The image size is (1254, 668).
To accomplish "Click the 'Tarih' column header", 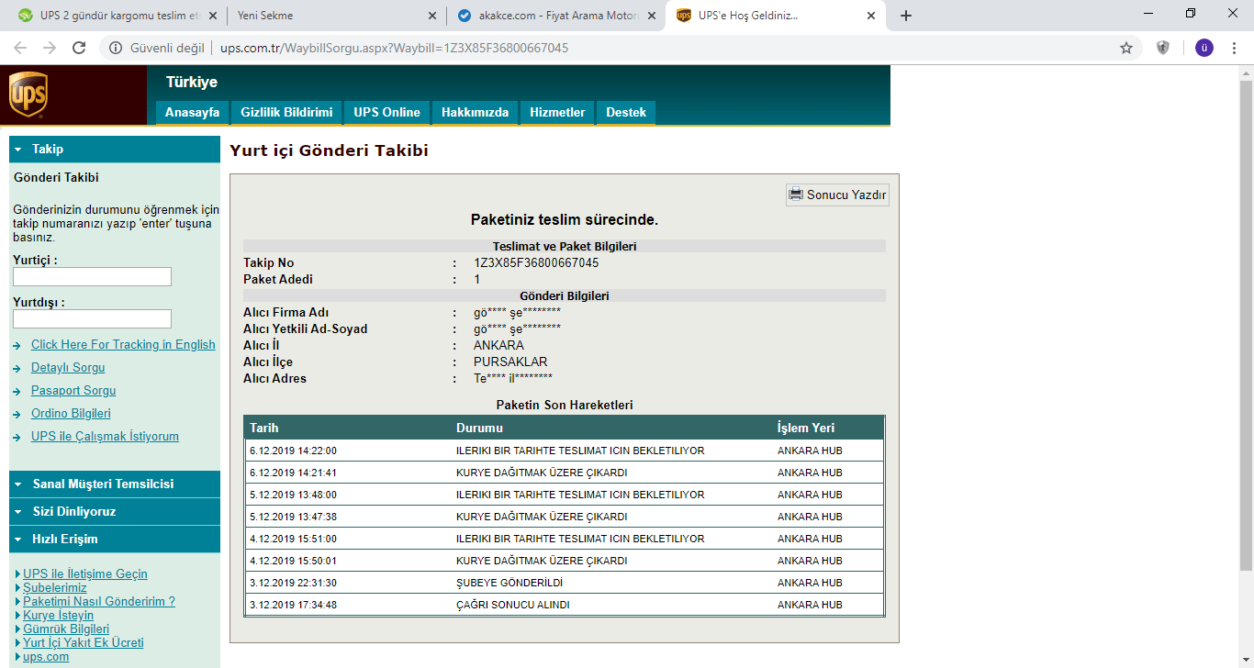I will pyautogui.click(x=264, y=428).
